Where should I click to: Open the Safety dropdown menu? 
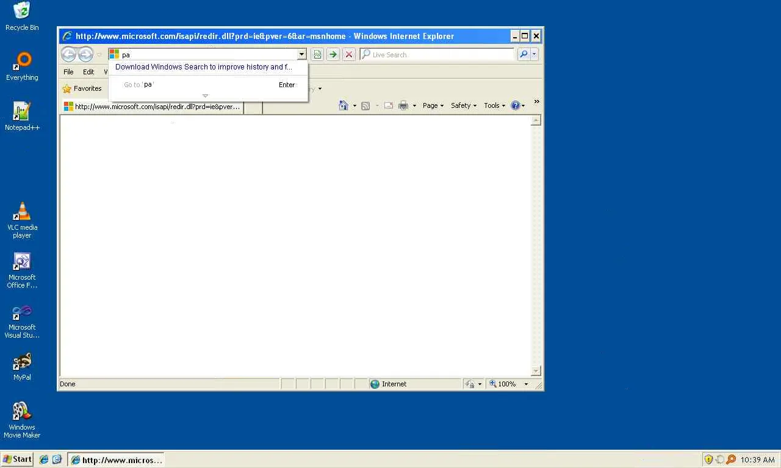pos(464,105)
